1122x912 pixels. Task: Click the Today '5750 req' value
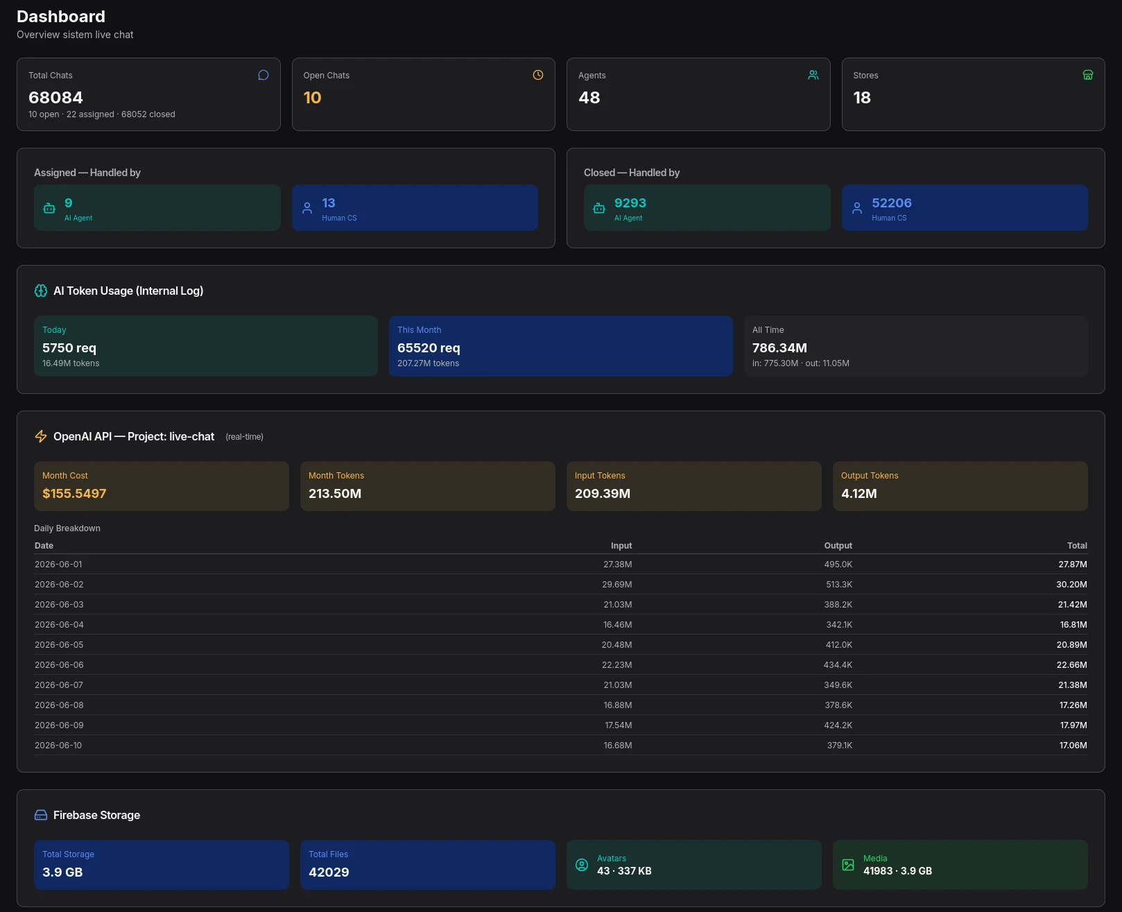tap(69, 348)
